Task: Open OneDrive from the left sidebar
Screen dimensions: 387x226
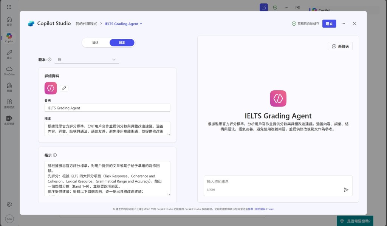Action: 9,71
